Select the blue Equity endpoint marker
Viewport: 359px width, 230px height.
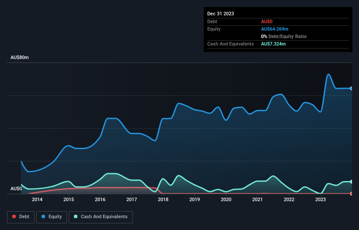point(352,88)
